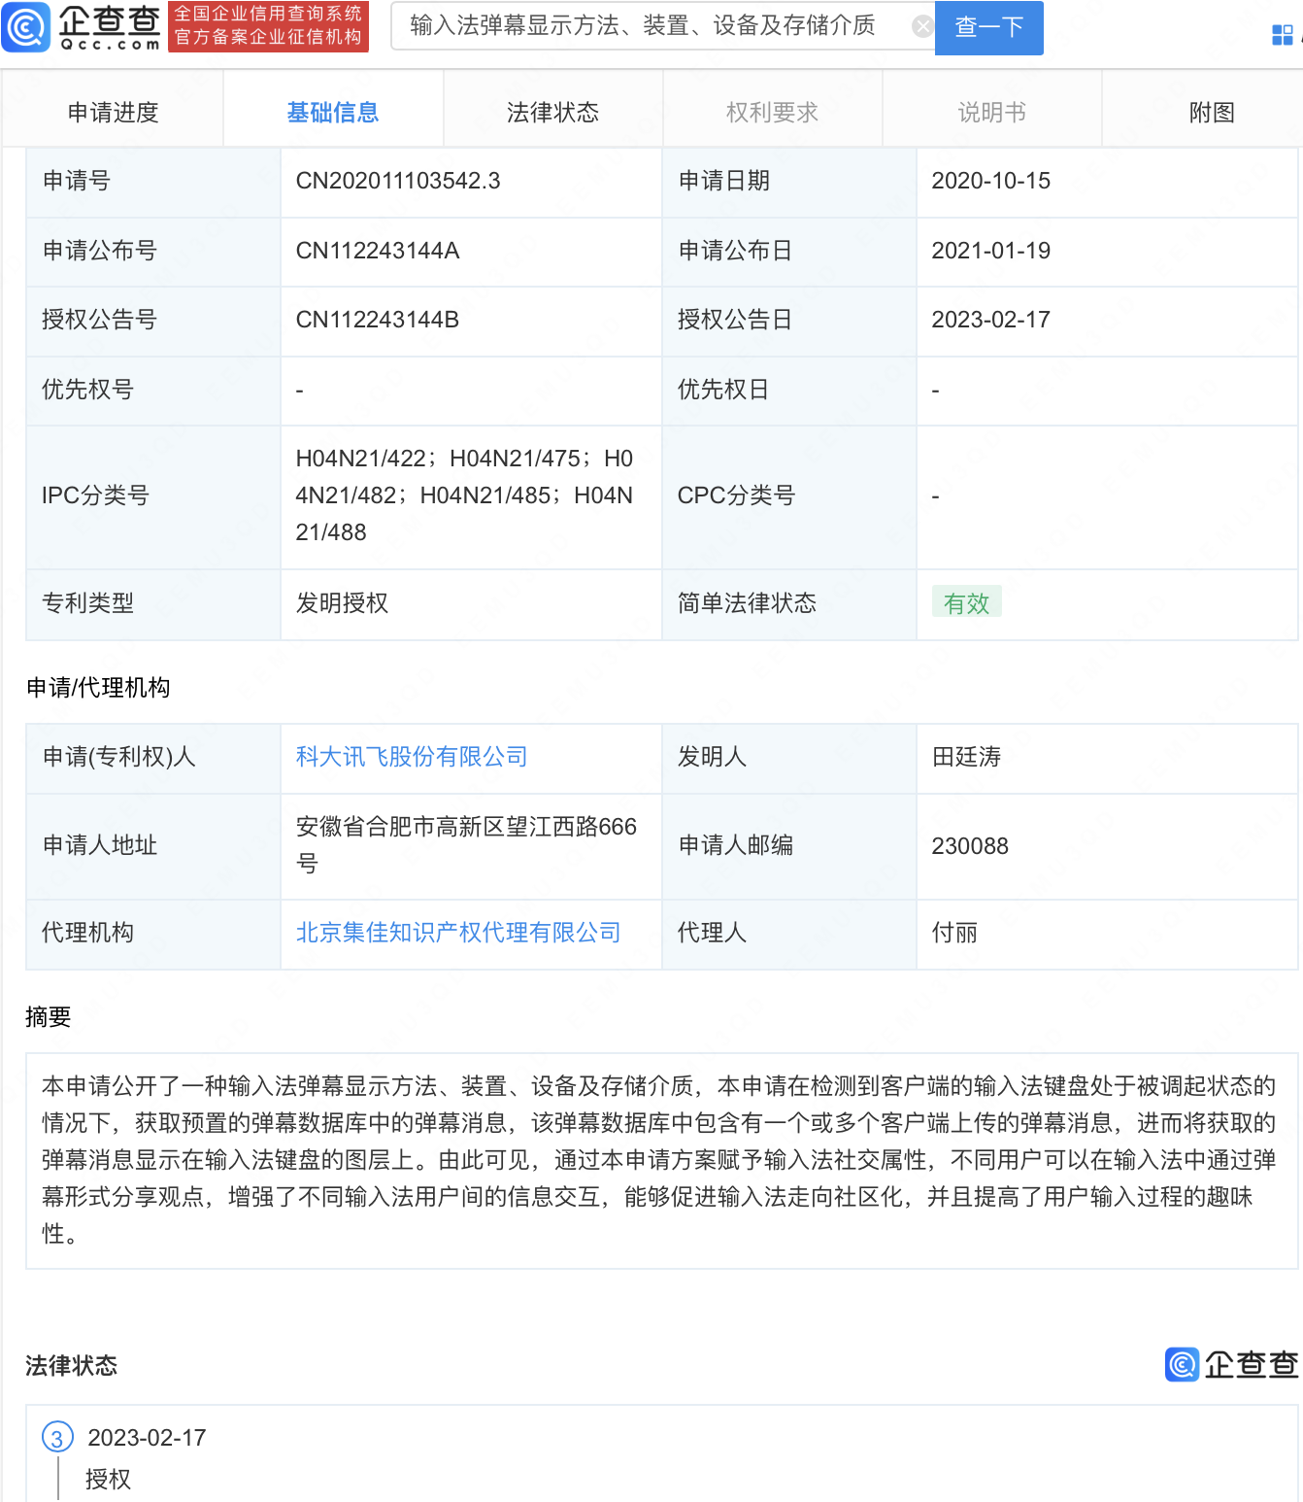The image size is (1303, 1502).
Task: Click the 授权 entry under 法律状态
Action: pyautogui.click(x=106, y=1479)
